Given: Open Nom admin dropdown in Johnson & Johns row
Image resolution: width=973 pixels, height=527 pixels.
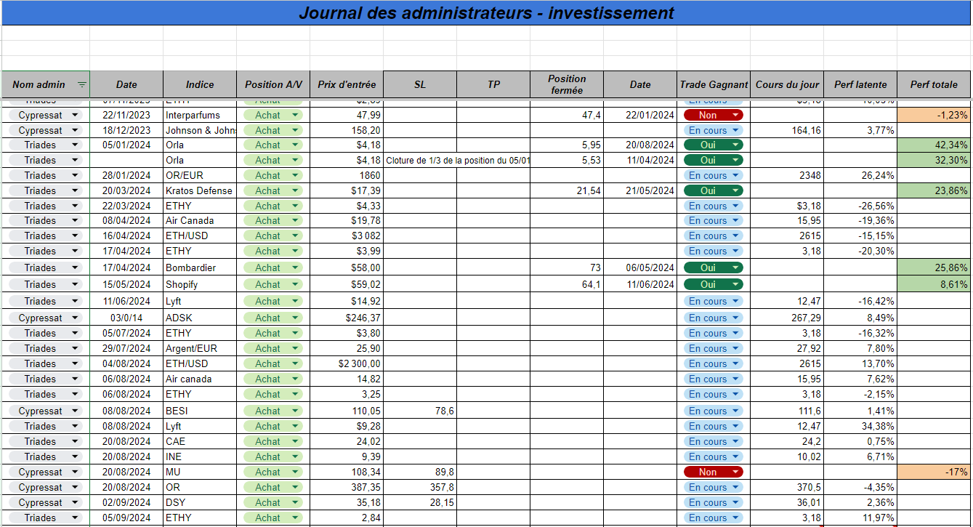Looking at the screenshot, I should 75,130.
